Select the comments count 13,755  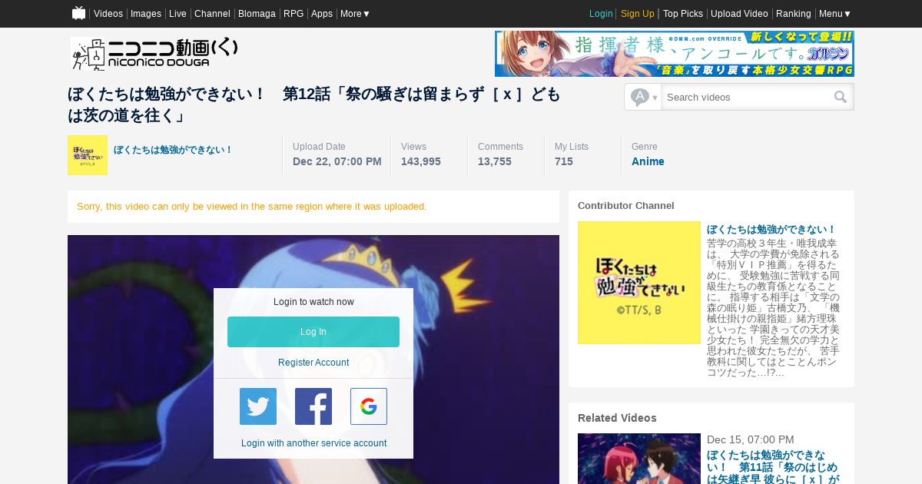[x=495, y=161]
